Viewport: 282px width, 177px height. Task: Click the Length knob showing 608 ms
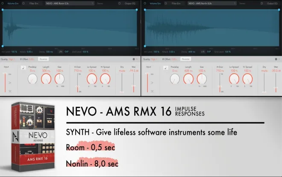(188, 79)
